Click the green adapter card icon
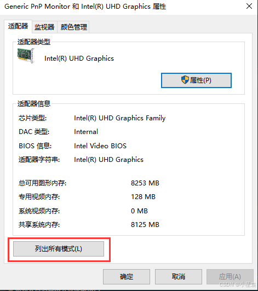The image size is (258, 291). (x=26, y=55)
